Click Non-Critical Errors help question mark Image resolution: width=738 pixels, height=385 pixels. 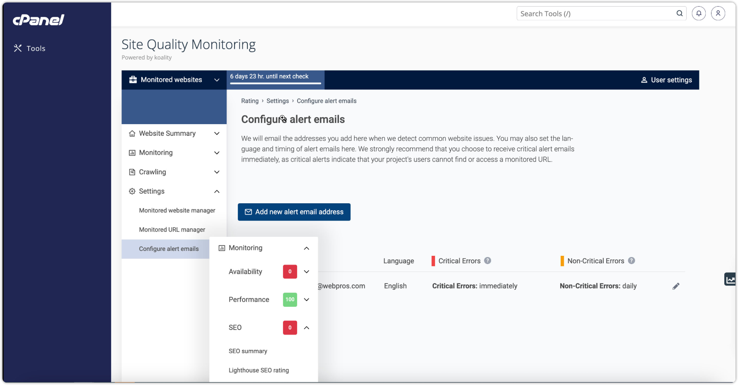tap(632, 261)
